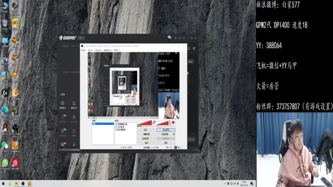Click the hamburger menu icon in companion title bar
This screenshot has width=333, height=187.
[x=184, y=38]
